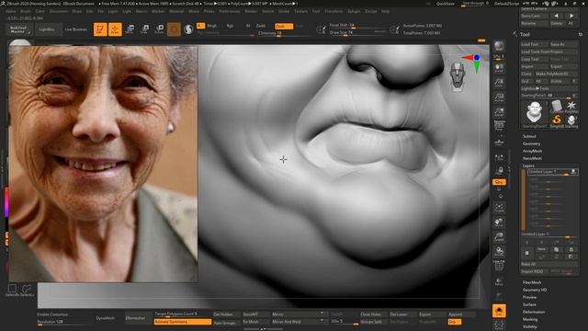The height and width of the screenshot is (331, 588).
Task: Open the Mirror dropdown arrow
Action: pyautogui.click(x=322, y=313)
